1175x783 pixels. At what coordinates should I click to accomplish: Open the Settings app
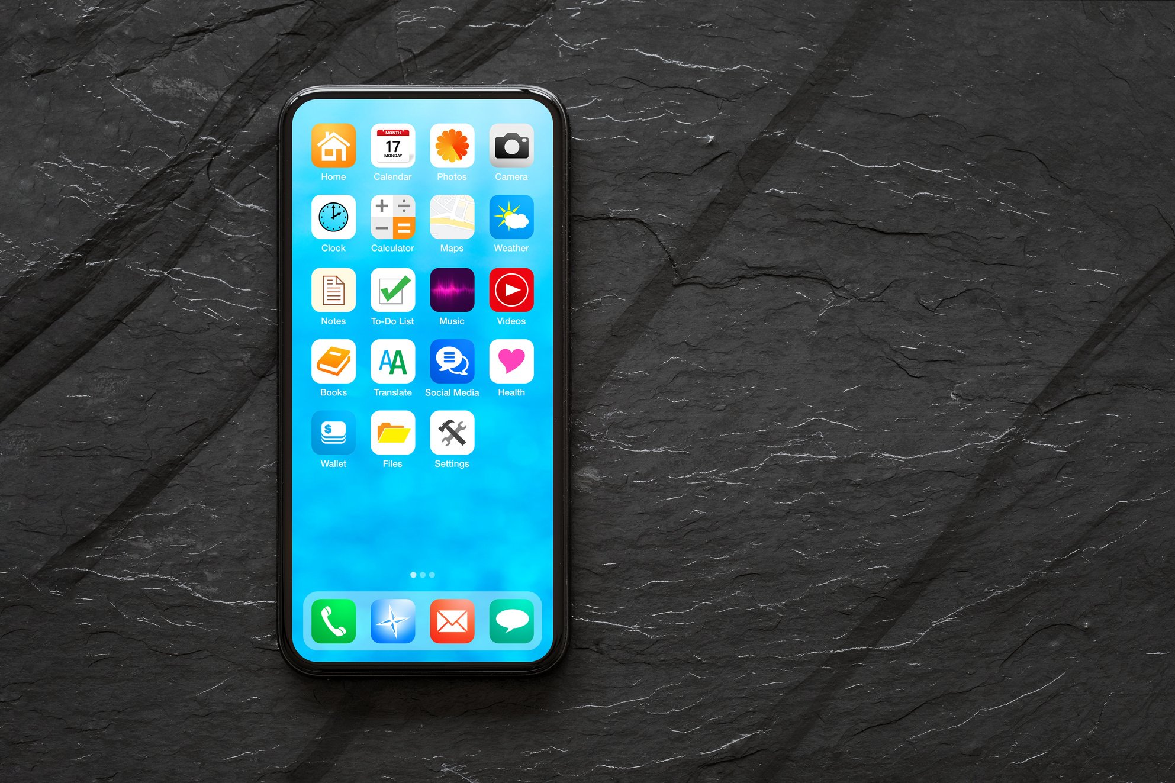tap(452, 436)
